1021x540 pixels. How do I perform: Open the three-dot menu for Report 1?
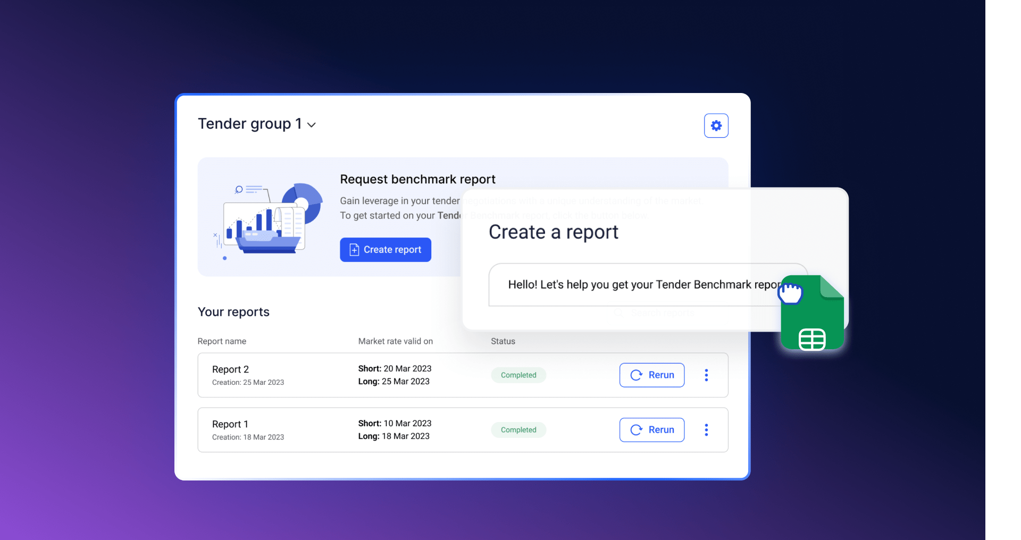(x=706, y=430)
